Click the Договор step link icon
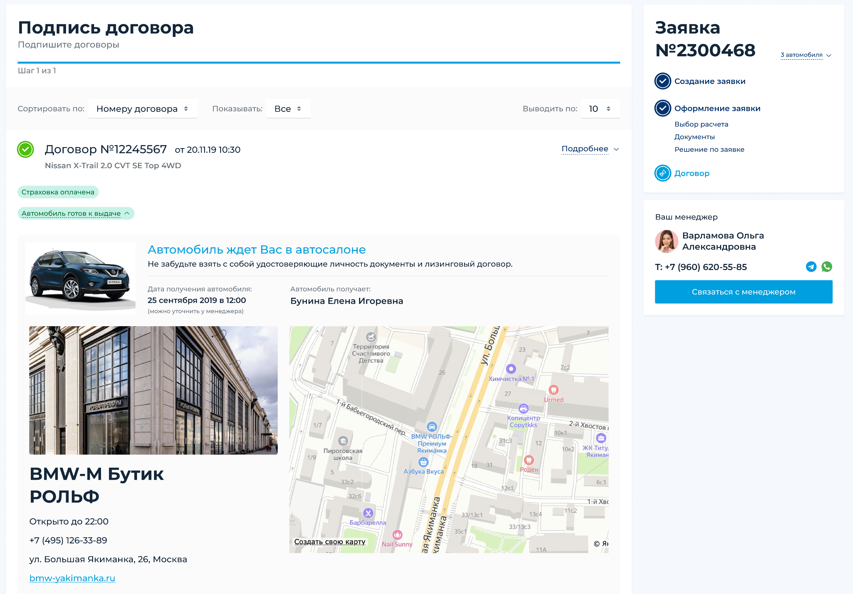The width and height of the screenshot is (853, 594). point(662,173)
